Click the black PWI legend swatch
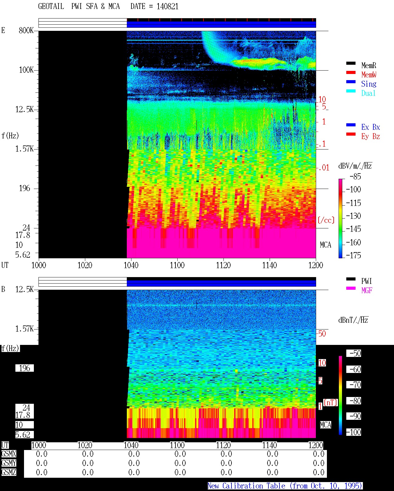The image size is (394, 491). (351, 279)
